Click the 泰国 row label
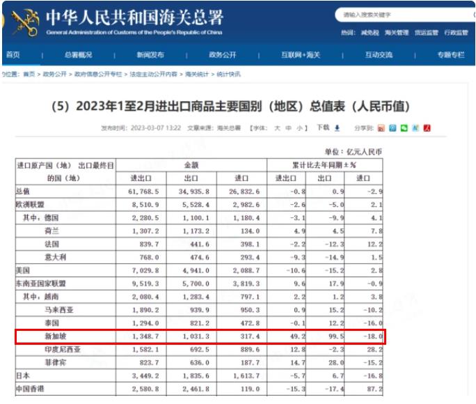The height and width of the screenshot is (404, 476). tap(51, 323)
